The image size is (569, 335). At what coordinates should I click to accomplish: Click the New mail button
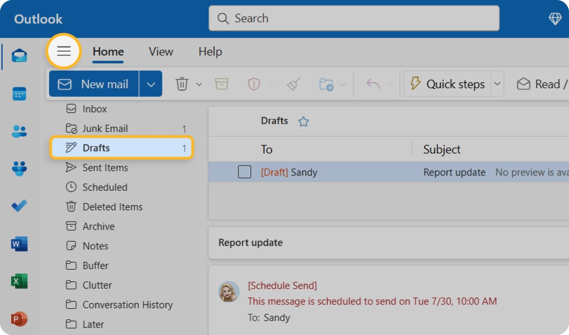pyautogui.click(x=94, y=84)
